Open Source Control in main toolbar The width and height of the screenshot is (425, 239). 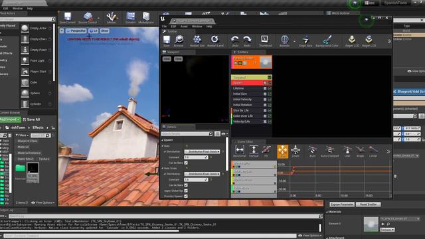click(x=88, y=17)
